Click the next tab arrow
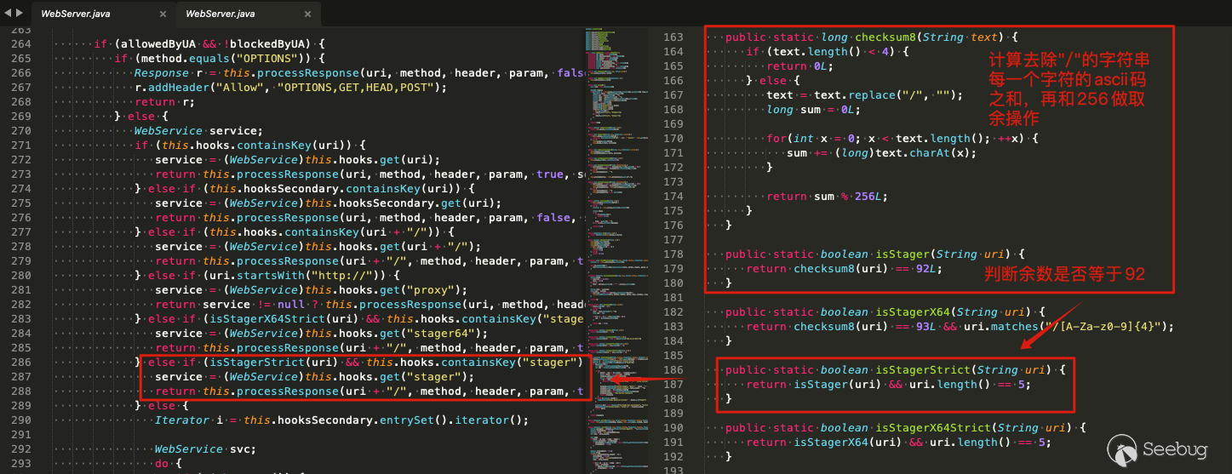1232x474 pixels. [x=20, y=13]
